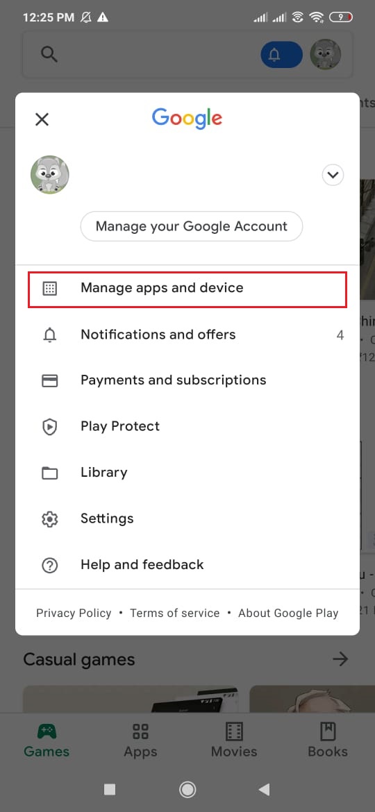Open Notifications and offers
This screenshot has height=812, width=375.
tap(187, 335)
